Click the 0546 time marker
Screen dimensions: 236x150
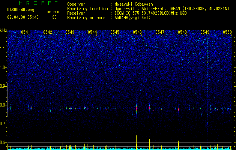point(137,32)
